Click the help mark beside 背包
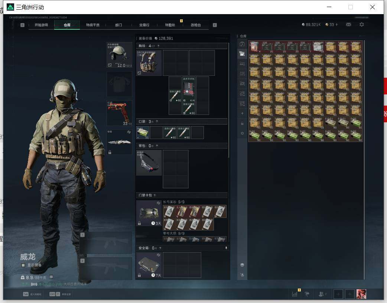This screenshot has width=387, height=303. coord(157,146)
